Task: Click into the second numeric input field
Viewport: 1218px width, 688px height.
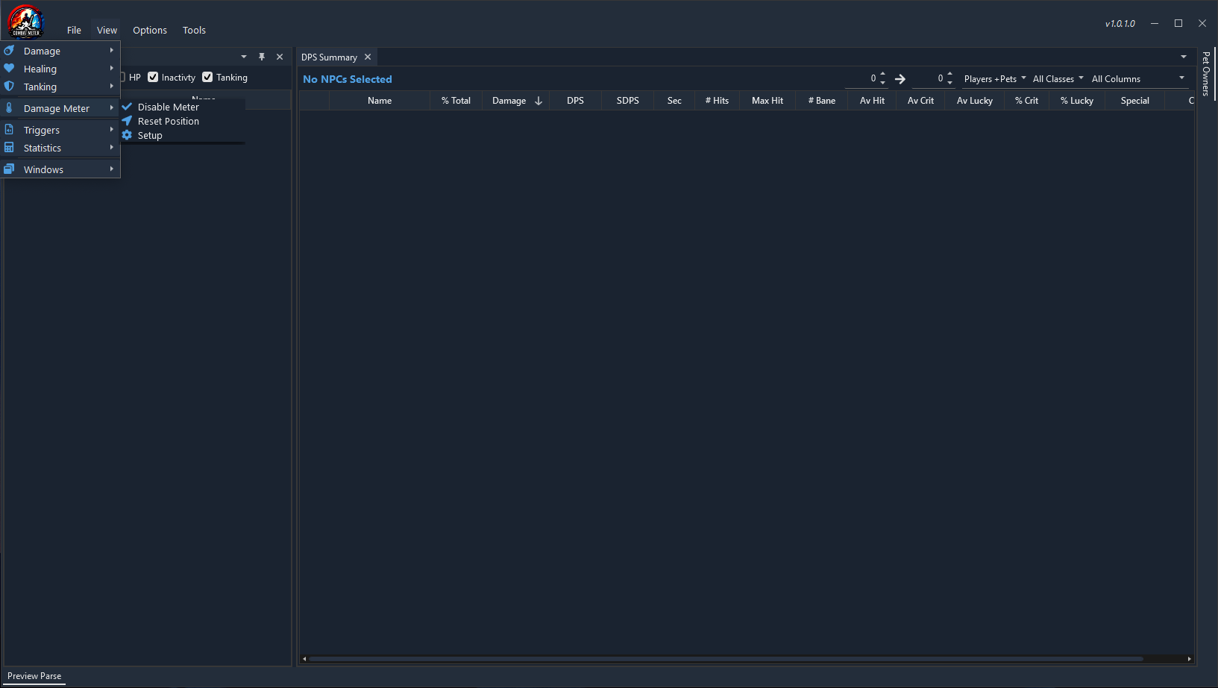Action: coord(929,78)
